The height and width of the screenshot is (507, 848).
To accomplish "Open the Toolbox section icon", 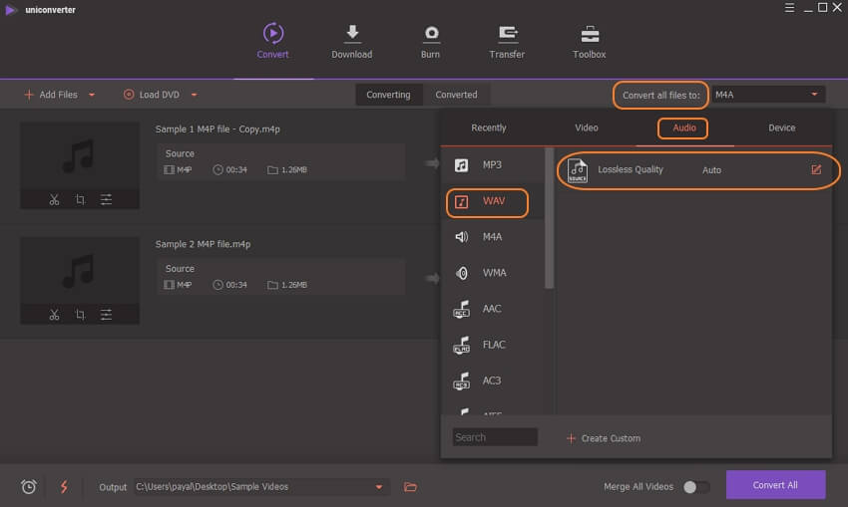I will point(590,34).
